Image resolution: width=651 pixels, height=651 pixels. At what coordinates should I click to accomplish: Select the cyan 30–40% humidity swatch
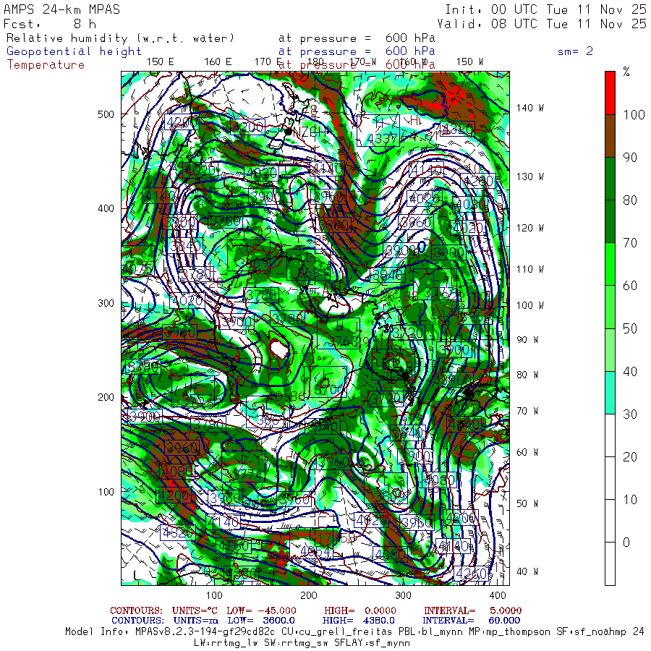pos(610,393)
